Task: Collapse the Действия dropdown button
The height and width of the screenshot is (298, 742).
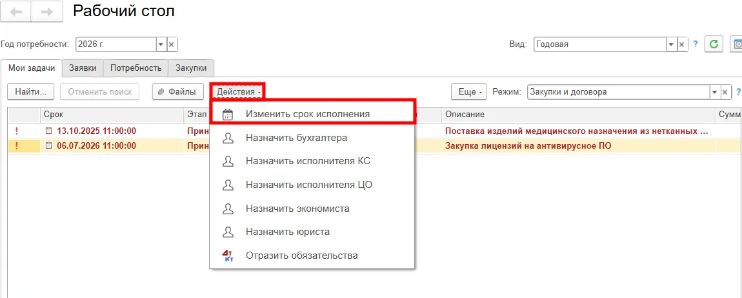Action: 238,92
